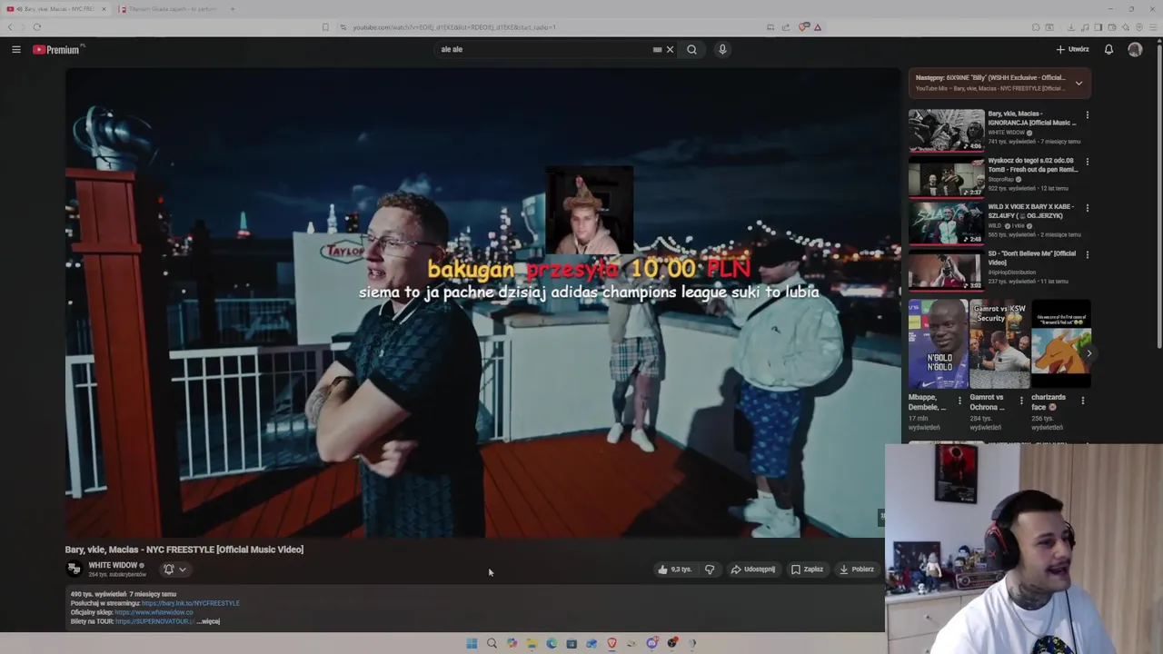Save the video using Zapisz

807,570
